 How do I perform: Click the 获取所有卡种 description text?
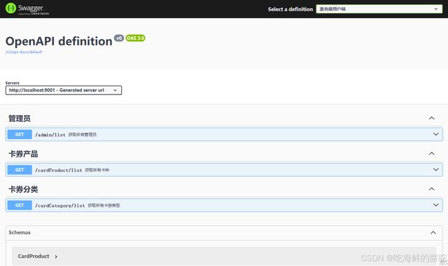97,170
